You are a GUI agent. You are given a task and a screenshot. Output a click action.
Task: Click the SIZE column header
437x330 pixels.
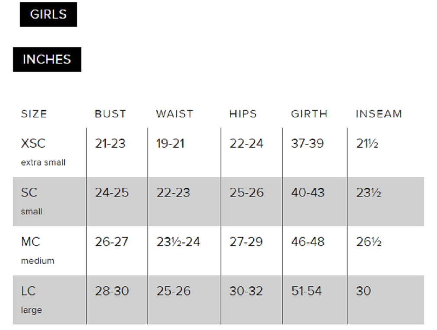(x=34, y=114)
